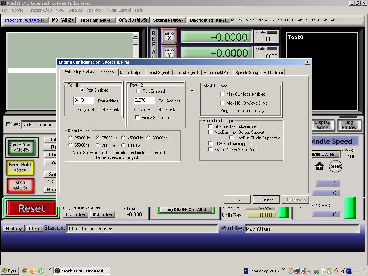
Task: Click the RU language indicator in taskbar
Action: click(x=246, y=271)
